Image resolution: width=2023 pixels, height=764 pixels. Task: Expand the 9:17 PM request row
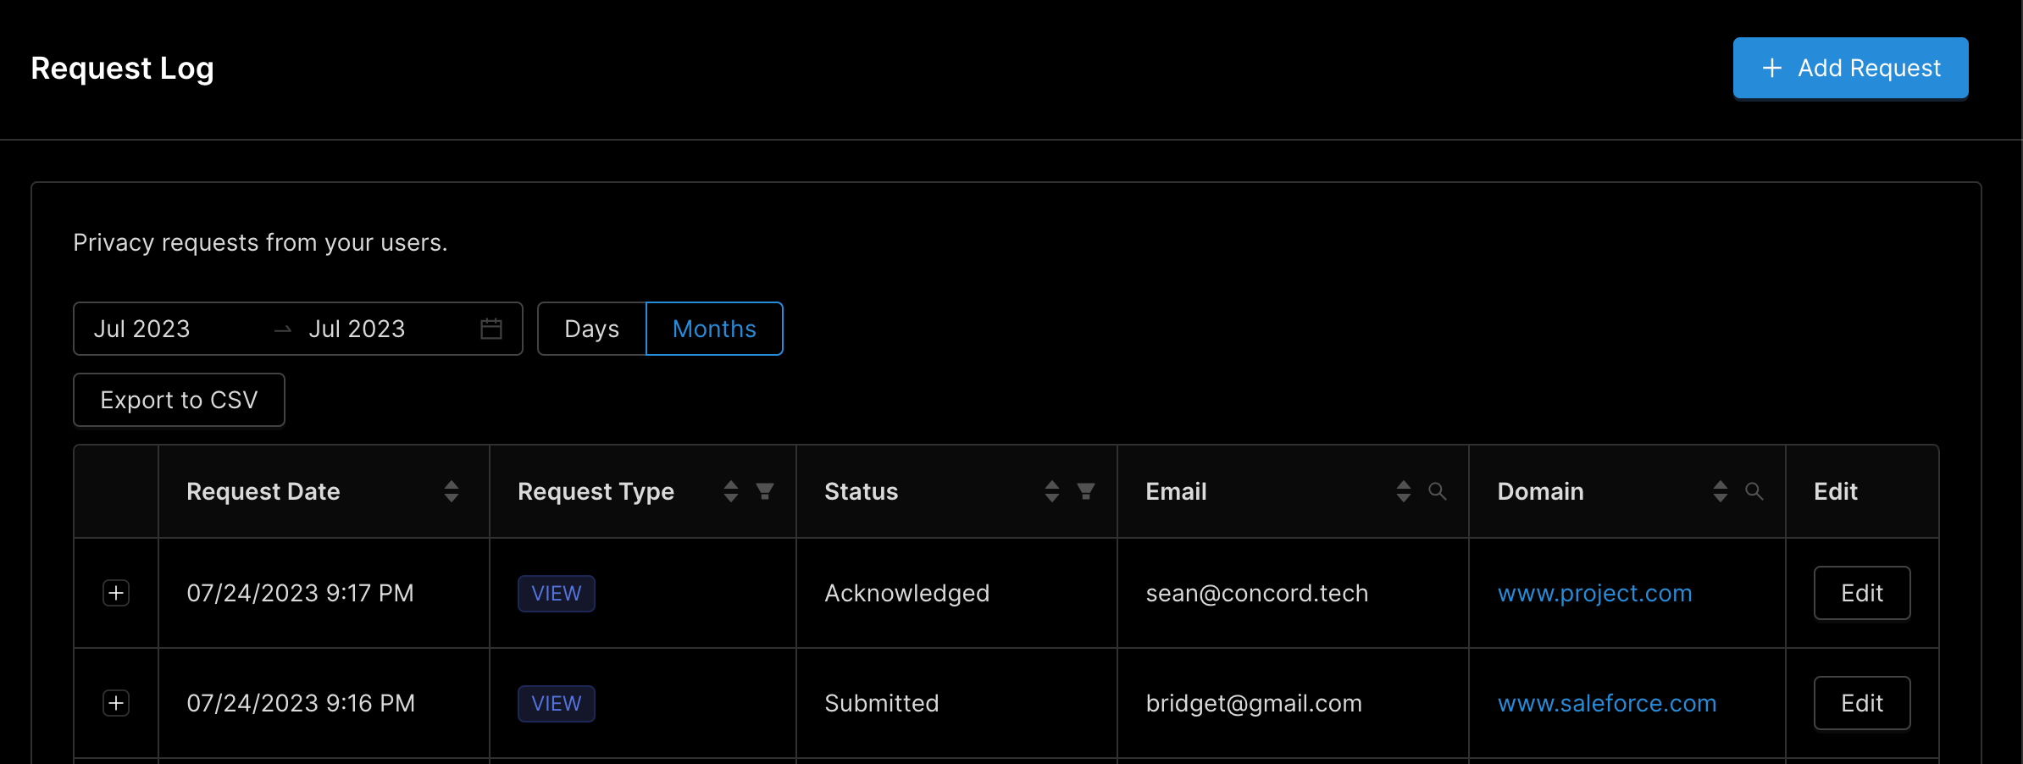tap(116, 593)
